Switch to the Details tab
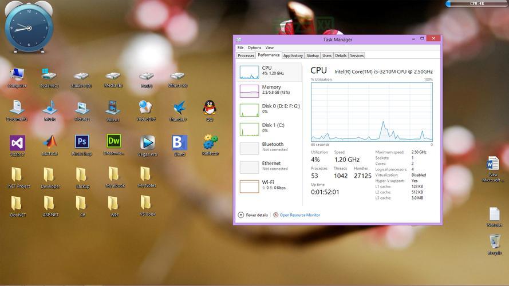The image size is (509, 286). click(341, 55)
